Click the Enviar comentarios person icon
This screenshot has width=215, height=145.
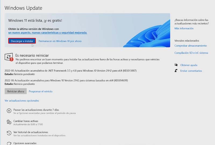pos(176,70)
